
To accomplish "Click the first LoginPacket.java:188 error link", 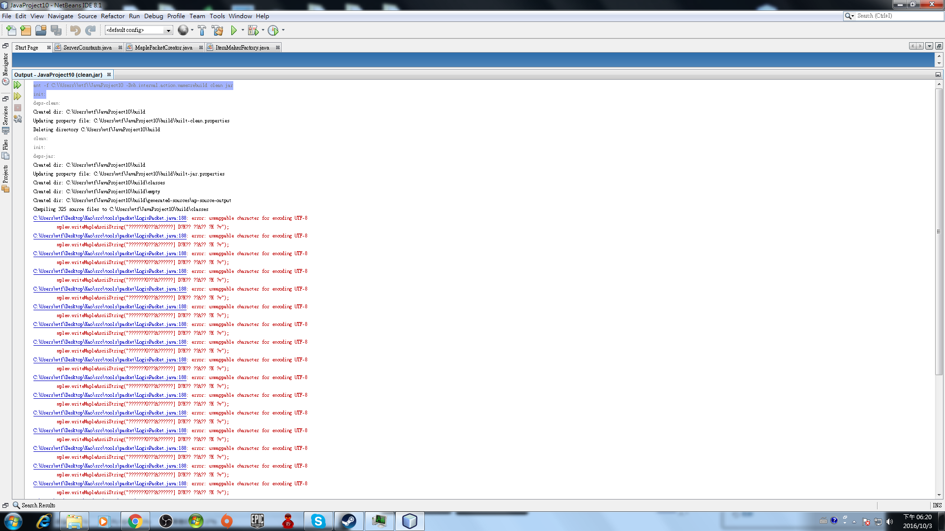I will click(x=110, y=218).
